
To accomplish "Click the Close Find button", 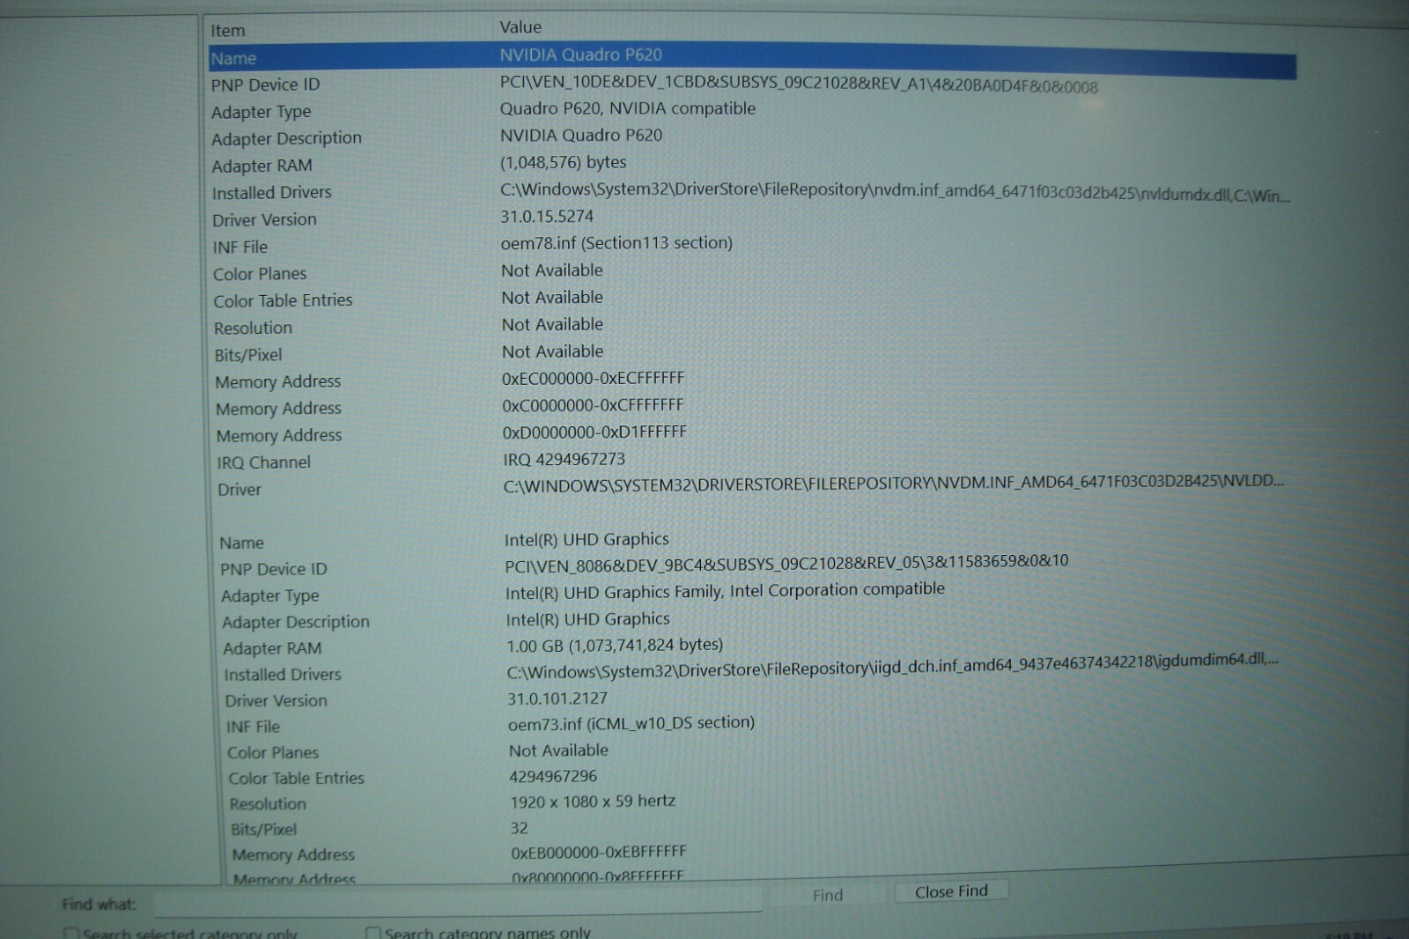I will point(951,891).
